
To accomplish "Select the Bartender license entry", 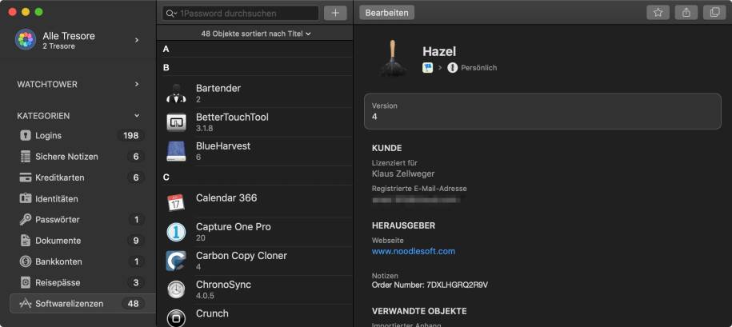I will (257, 94).
